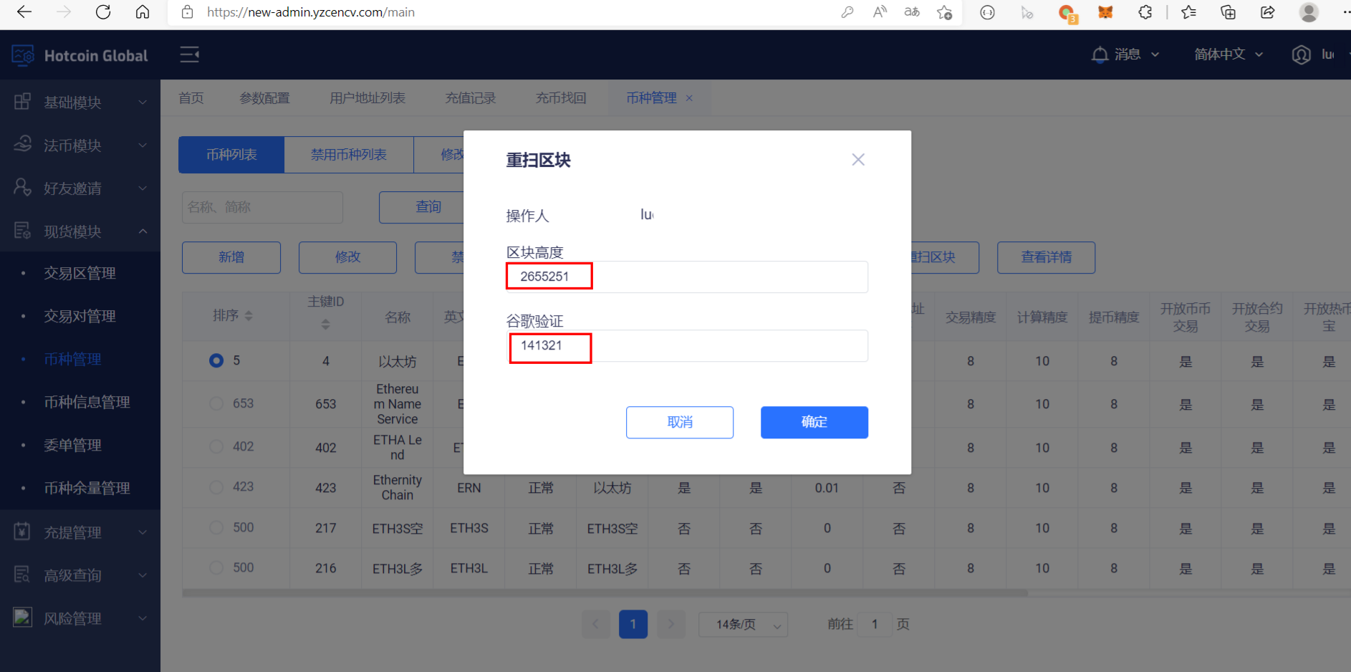The height and width of the screenshot is (672, 1351).
Task: Click the browser extensions puzzle icon
Action: 1145,12
